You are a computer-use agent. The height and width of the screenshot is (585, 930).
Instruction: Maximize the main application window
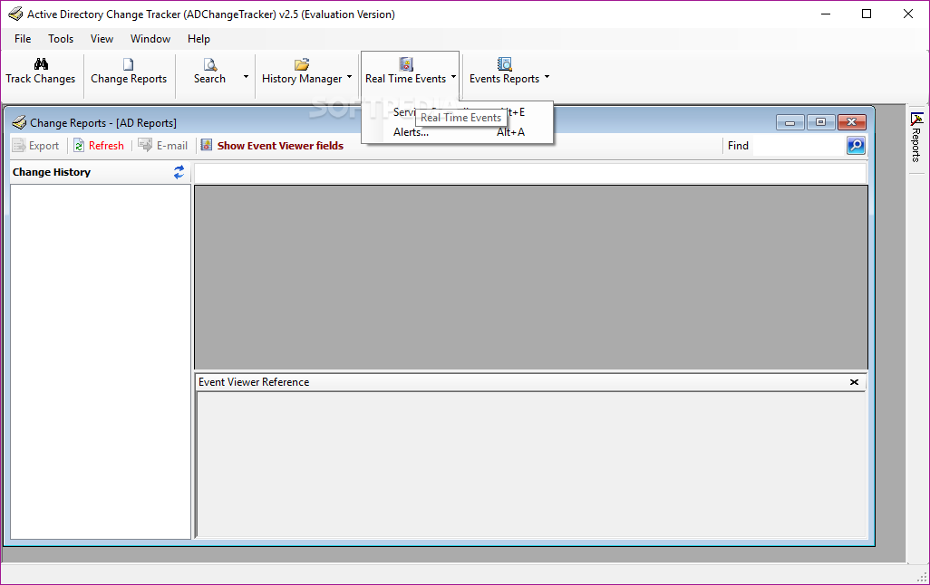867,14
